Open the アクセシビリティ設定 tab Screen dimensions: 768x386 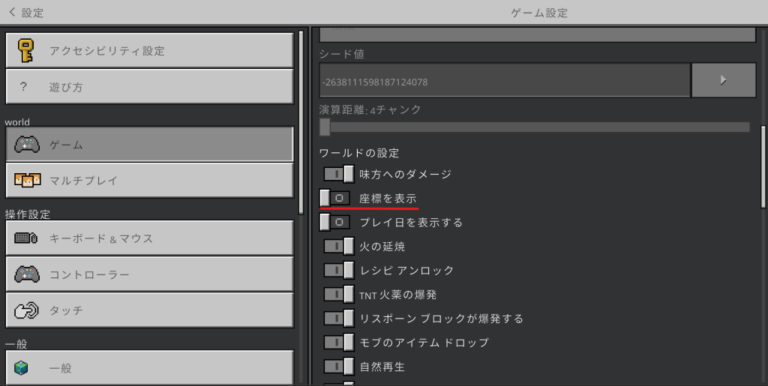coord(149,51)
